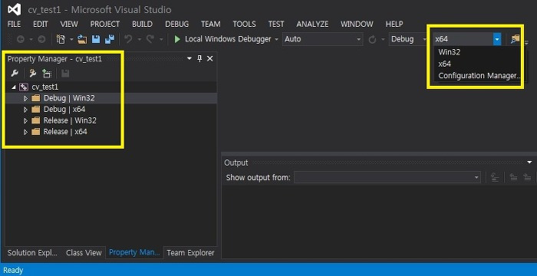Click Go to Previous Message icon in Output
Image resolution: width=537 pixels, height=276 pixels.
(513, 177)
